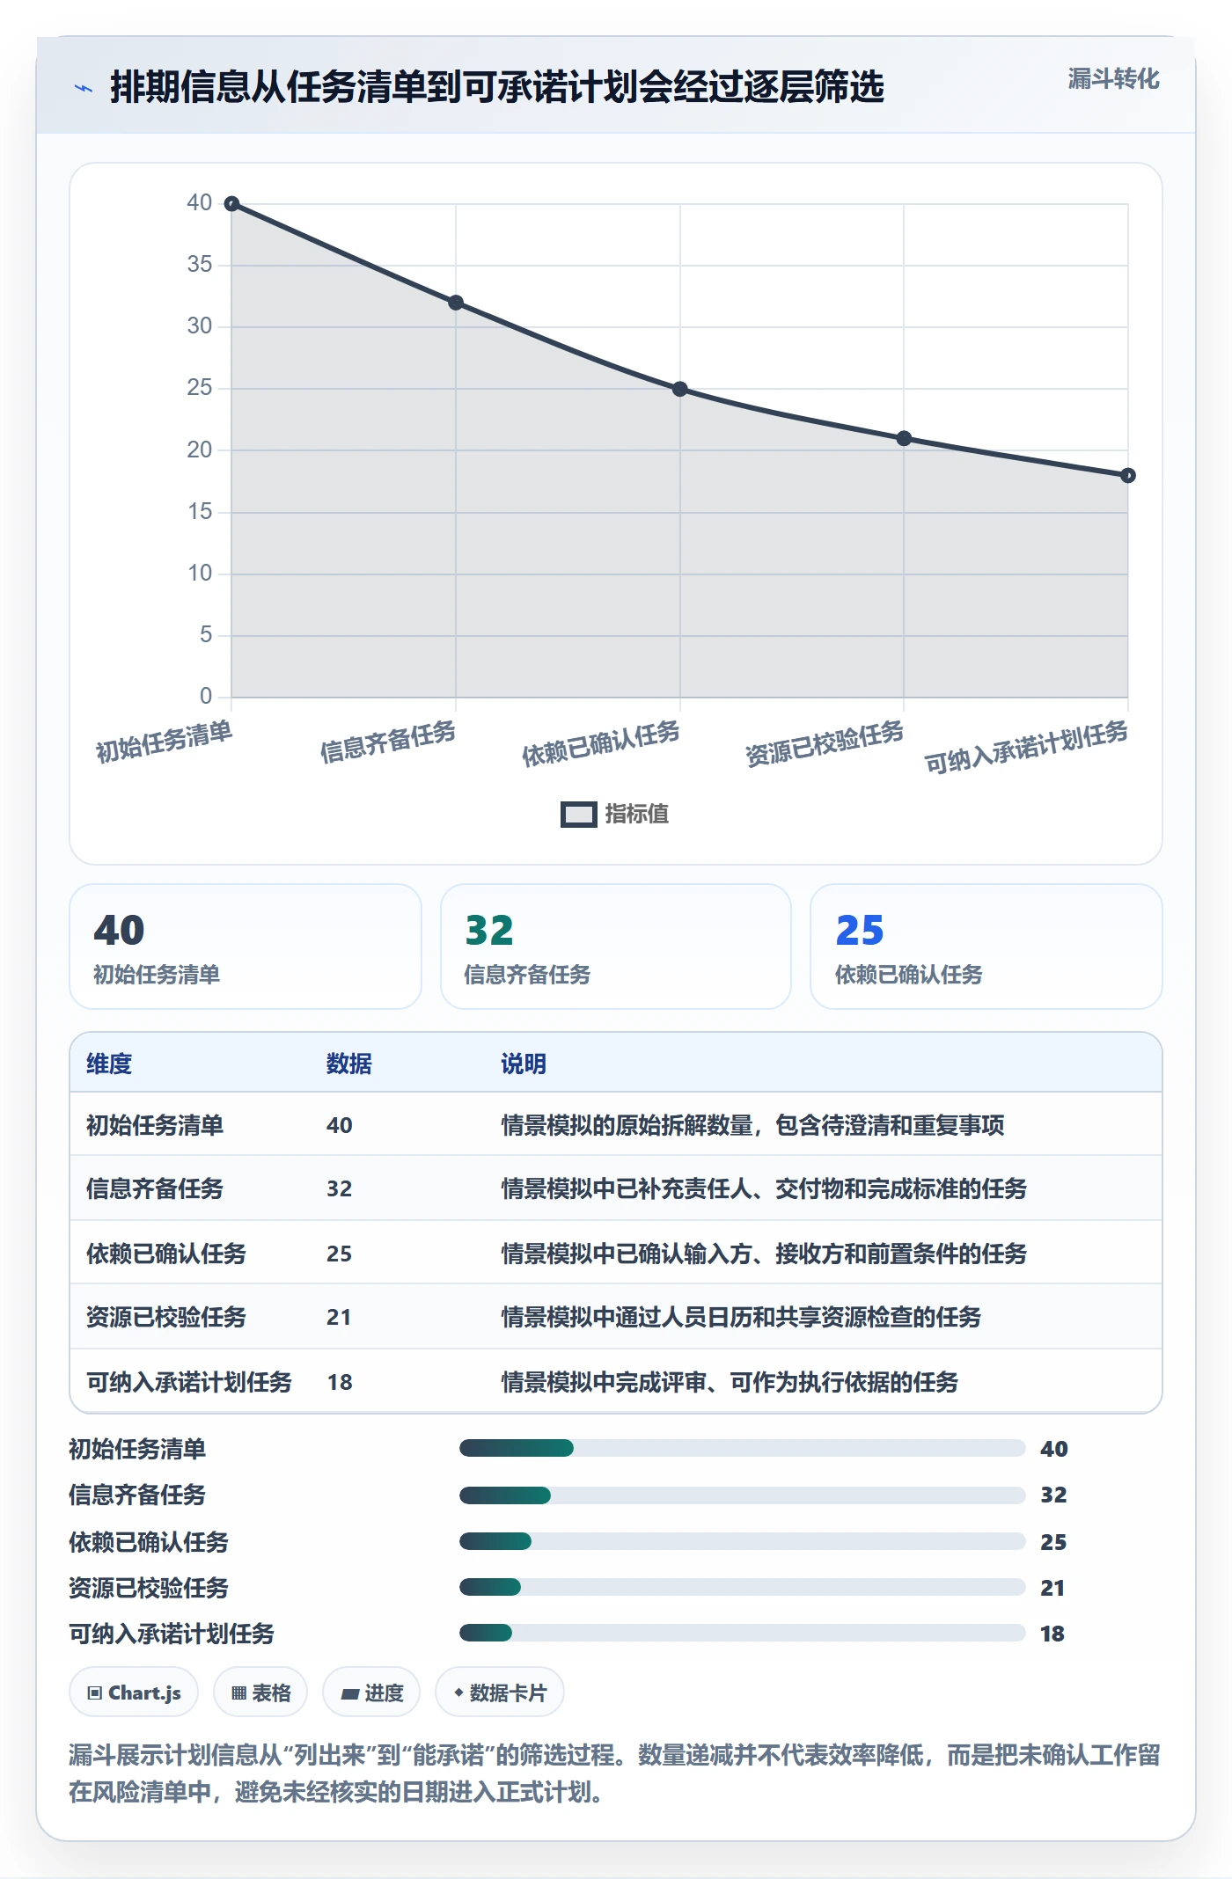Select the chart data point at 40
Viewport: 1232px width, 1879px height.
(x=231, y=204)
